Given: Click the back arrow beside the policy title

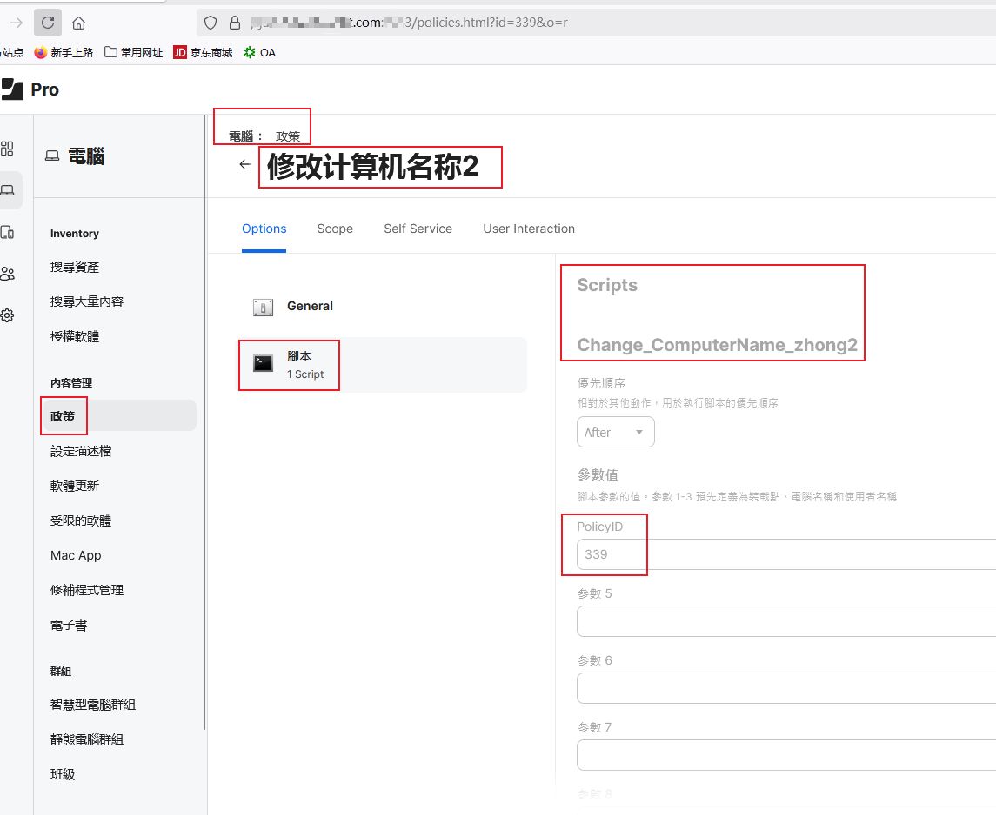Looking at the screenshot, I should [x=244, y=164].
